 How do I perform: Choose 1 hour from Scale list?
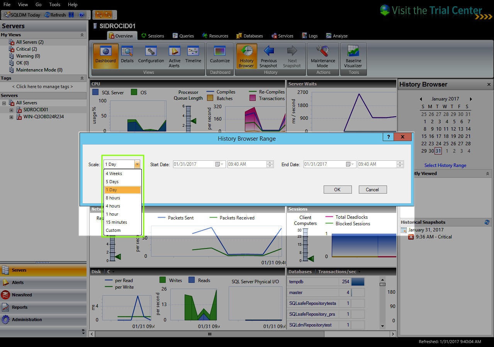[x=122, y=214]
